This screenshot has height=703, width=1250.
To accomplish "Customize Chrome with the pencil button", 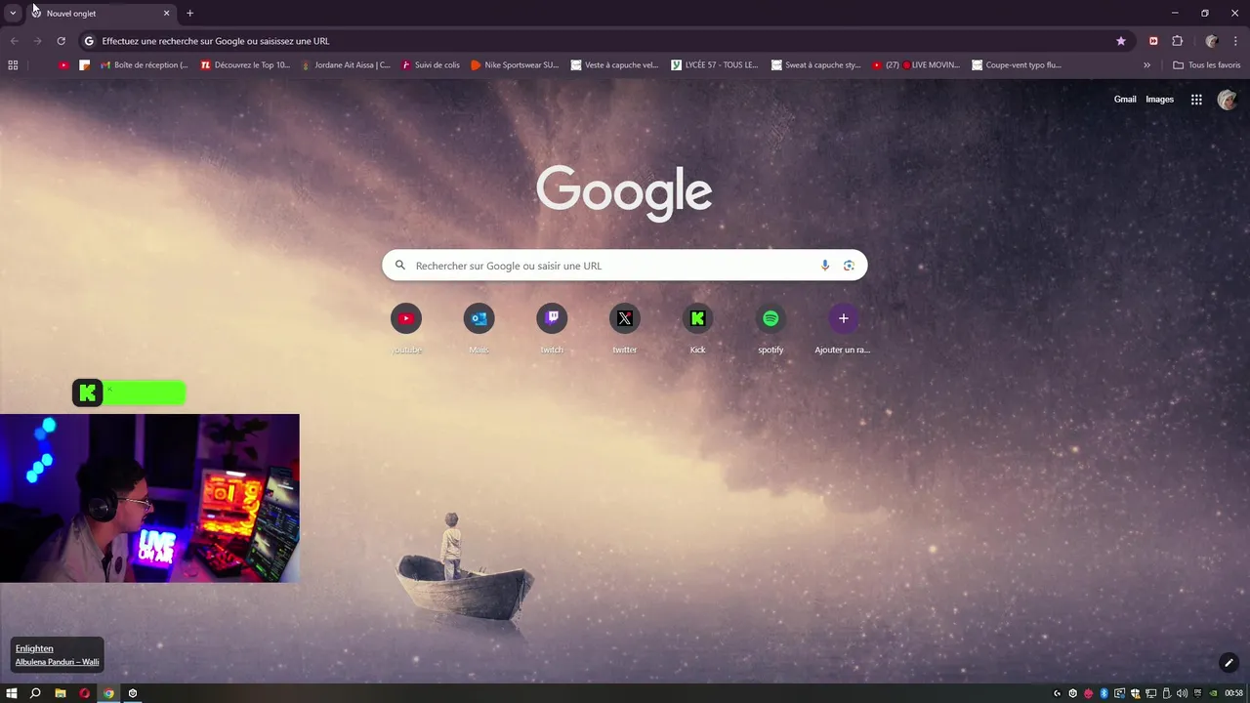I will pyautogui.click(x=1229, y=663).
